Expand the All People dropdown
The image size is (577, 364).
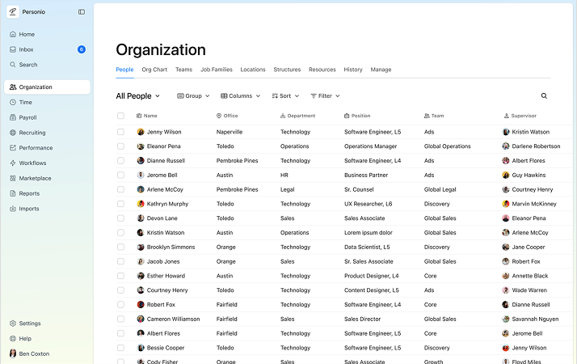coord(138,96)
